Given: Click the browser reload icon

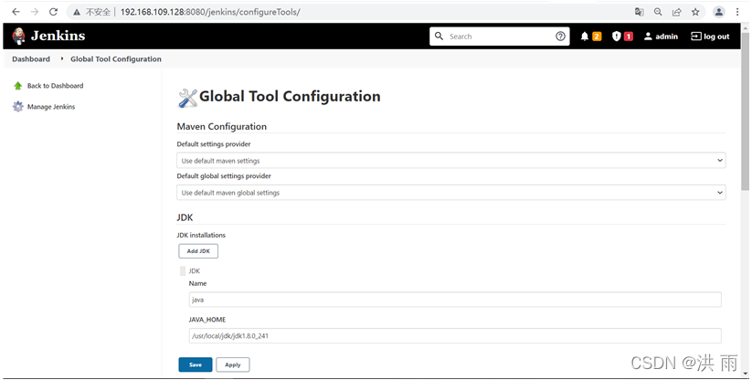Looking at the screenshot, I should 53,12.
